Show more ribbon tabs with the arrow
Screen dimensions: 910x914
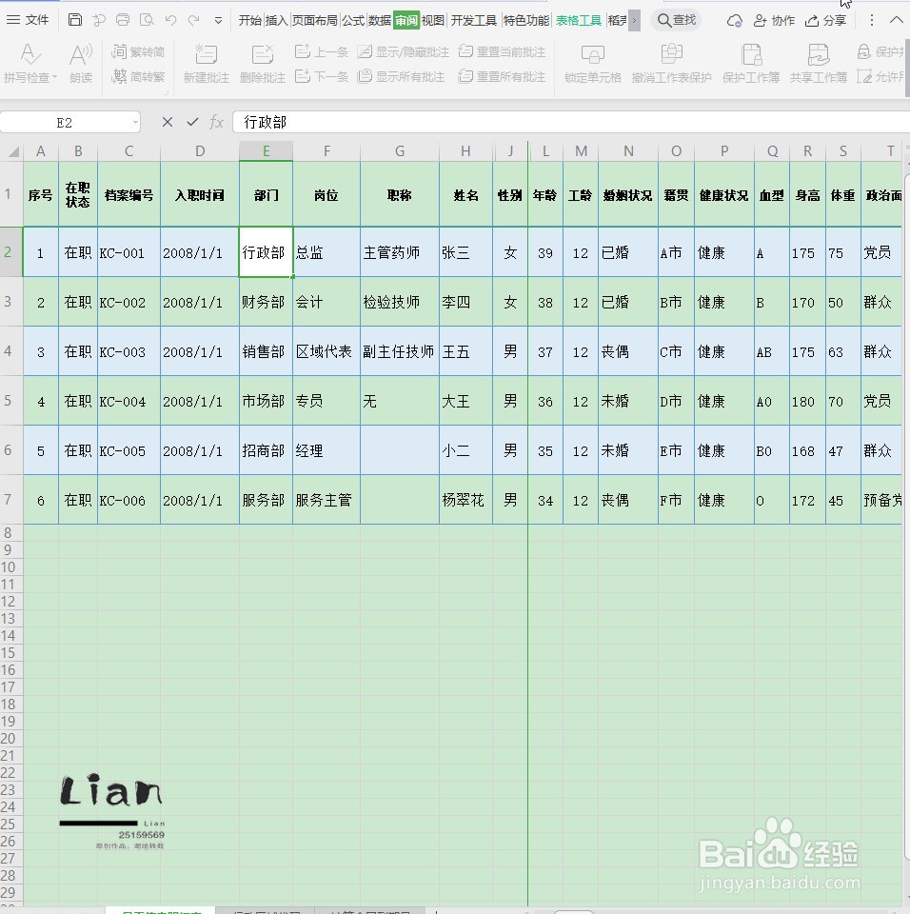(x=634, y=20)
